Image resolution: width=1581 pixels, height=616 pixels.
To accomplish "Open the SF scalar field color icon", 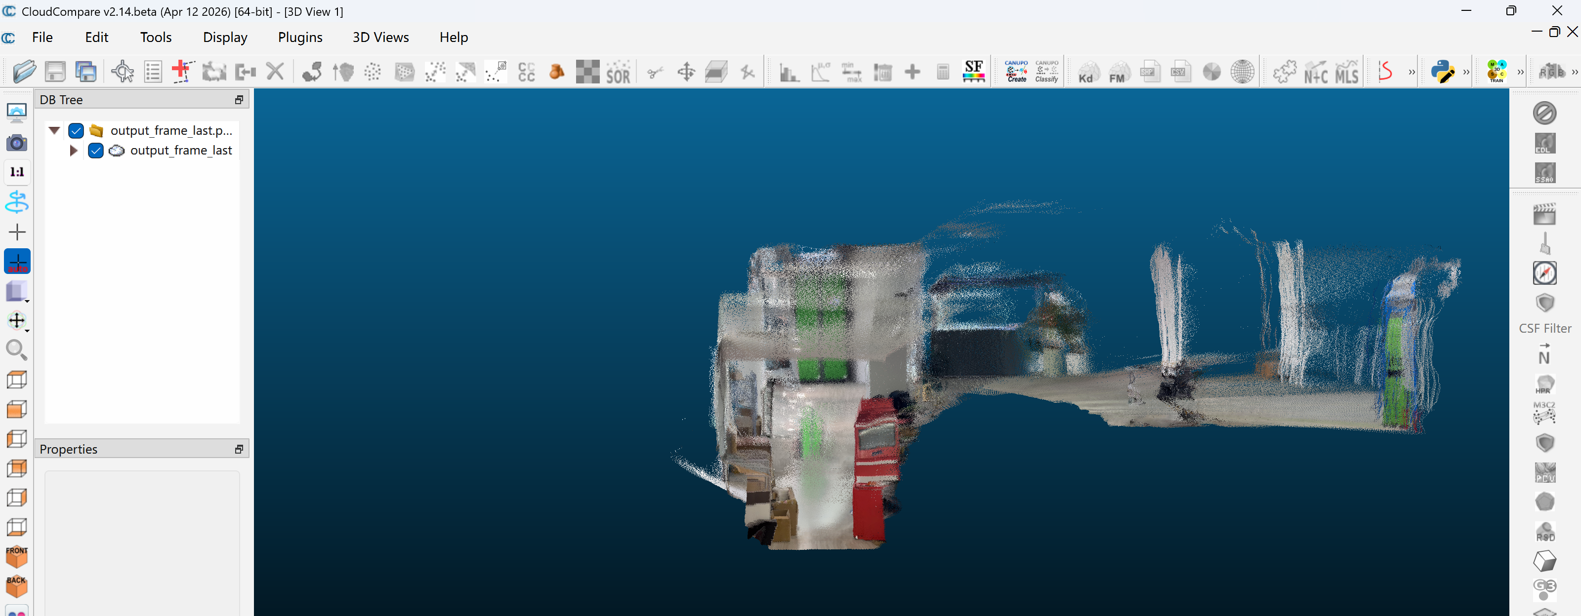I will [x=973, y=72].
